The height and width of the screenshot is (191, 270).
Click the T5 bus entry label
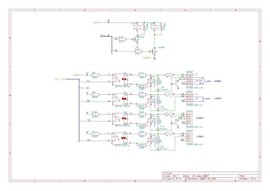116,39
